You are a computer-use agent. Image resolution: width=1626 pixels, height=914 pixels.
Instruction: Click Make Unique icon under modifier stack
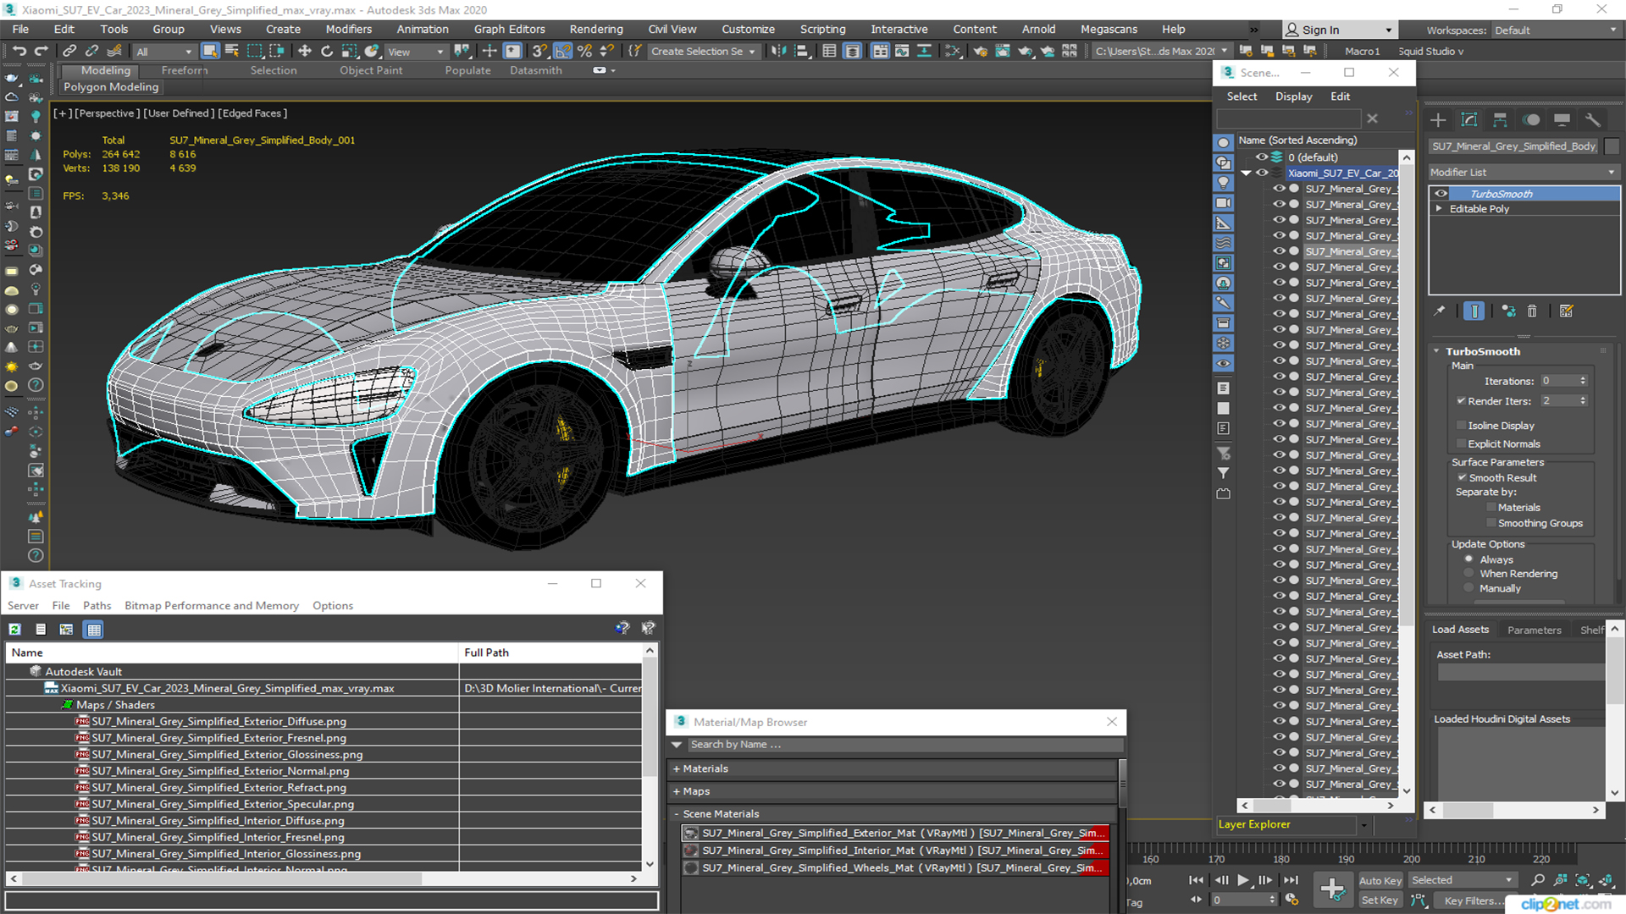point(1508,311)
